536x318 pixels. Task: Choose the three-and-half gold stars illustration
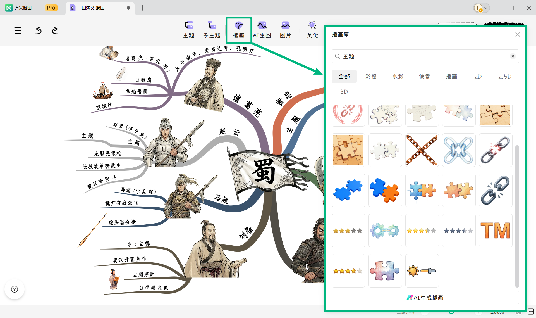(x=422, y=231)
